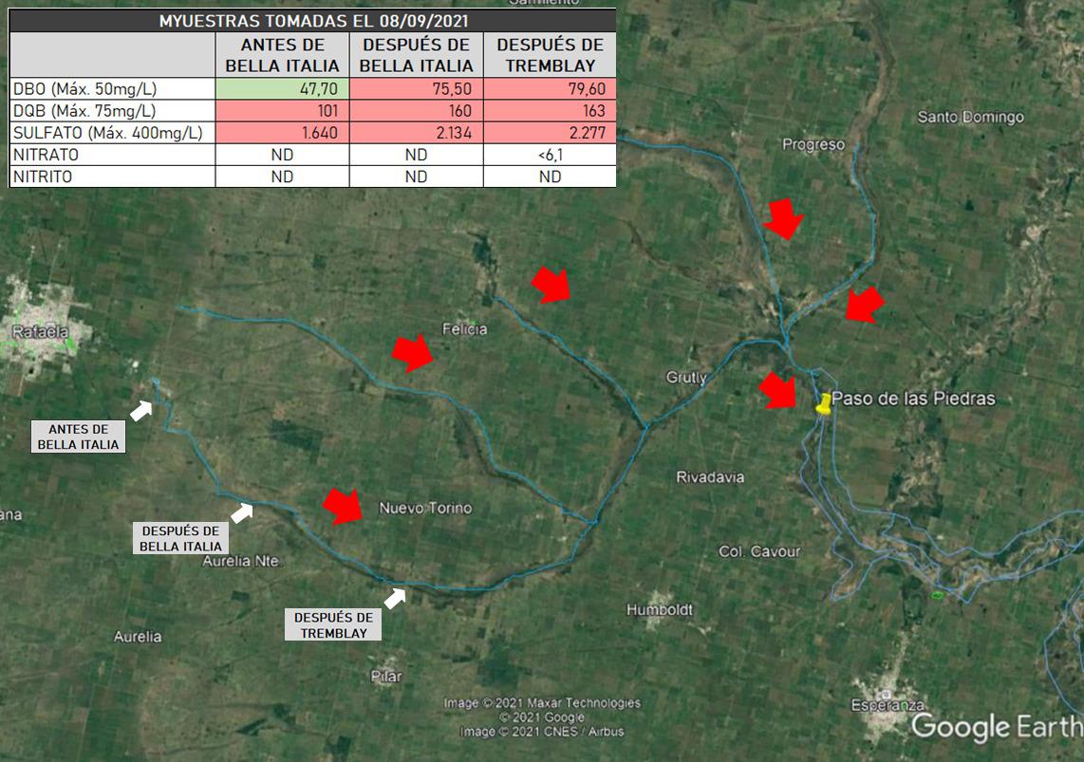
Task: Click the sulfato value 2.277 cell
Action: [550, 133]
